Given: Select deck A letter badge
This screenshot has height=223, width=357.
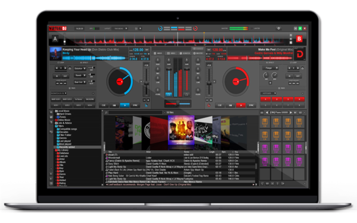Looking at the screenshot, I should click(55, 39).
